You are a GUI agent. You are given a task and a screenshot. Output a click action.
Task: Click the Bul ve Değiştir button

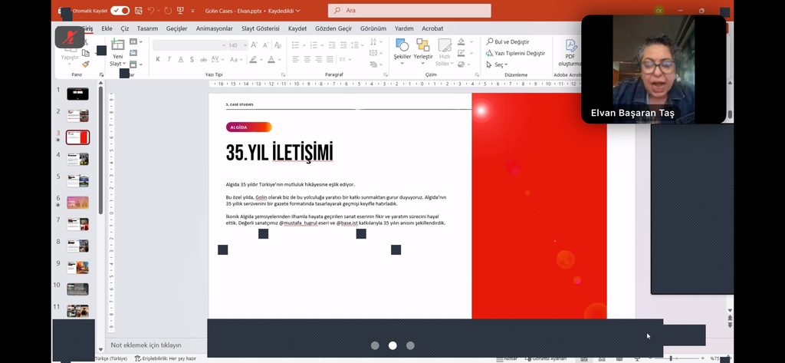507,42
